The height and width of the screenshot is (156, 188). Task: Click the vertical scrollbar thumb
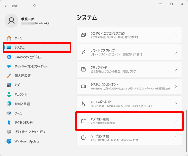pyautogui.click(x=186, y=131)
